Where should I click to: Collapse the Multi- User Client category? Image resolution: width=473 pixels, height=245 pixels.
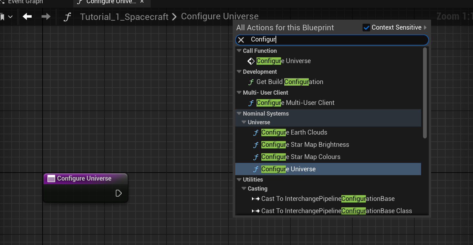pos(239,93)
